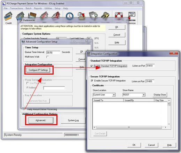This screenshot has height=153, width=181.
Task: Click the certificate list scroll-down arrow
Action: 169,124
